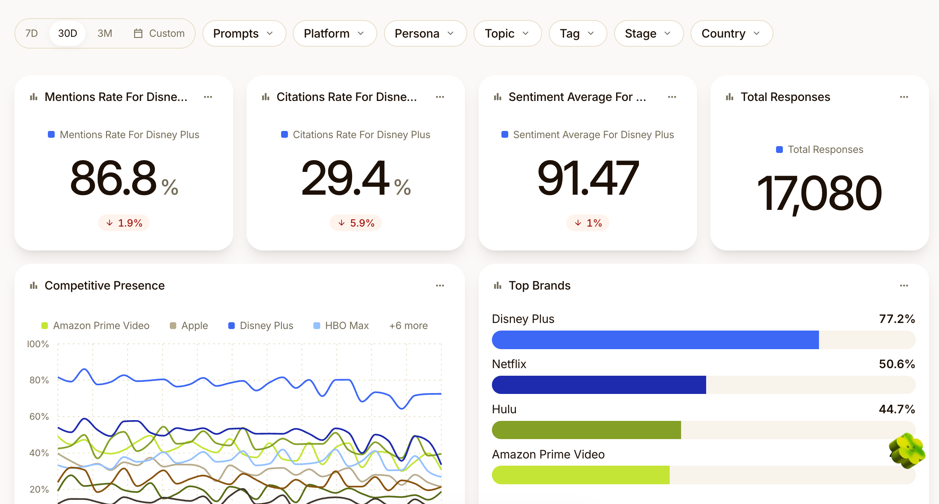Click the chart icon beside Sentiment Average title

tap(498, 97)
